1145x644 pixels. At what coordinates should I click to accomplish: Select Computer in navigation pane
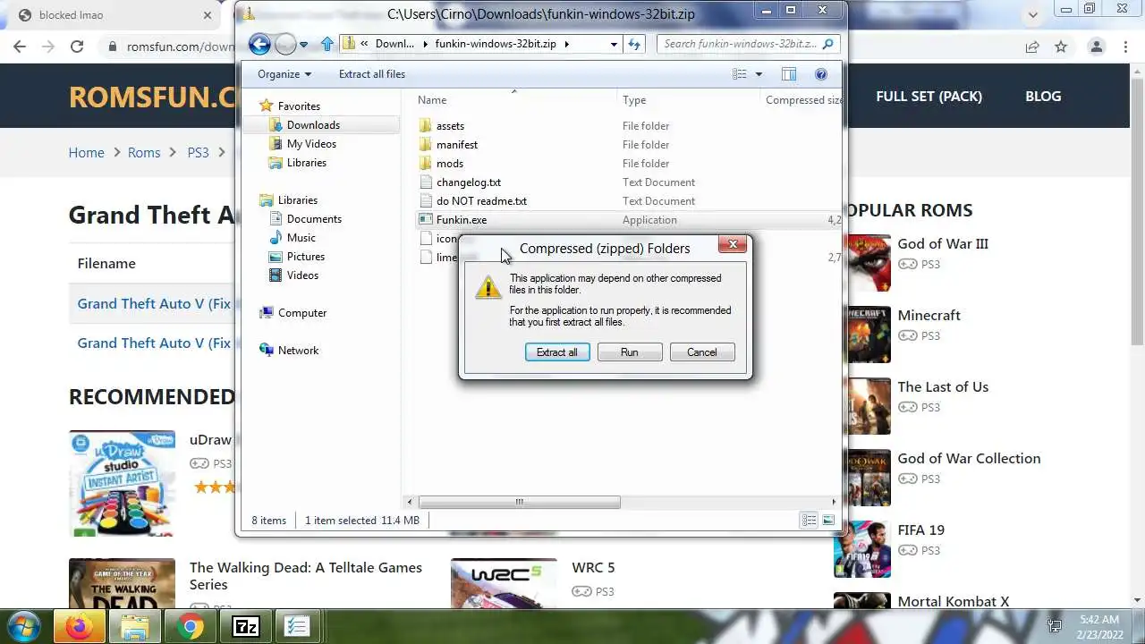[302, 313]
